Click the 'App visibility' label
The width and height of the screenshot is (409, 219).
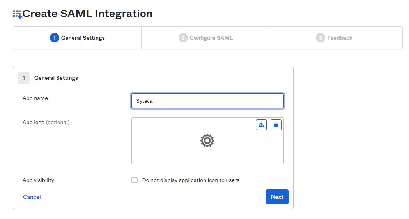(x=38, y=180)
